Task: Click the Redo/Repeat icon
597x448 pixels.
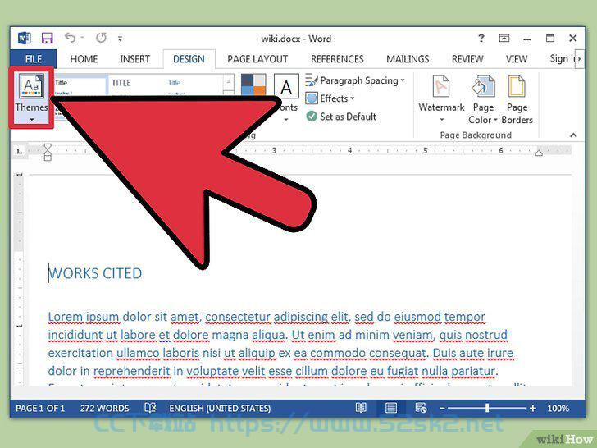Action: 101,38
